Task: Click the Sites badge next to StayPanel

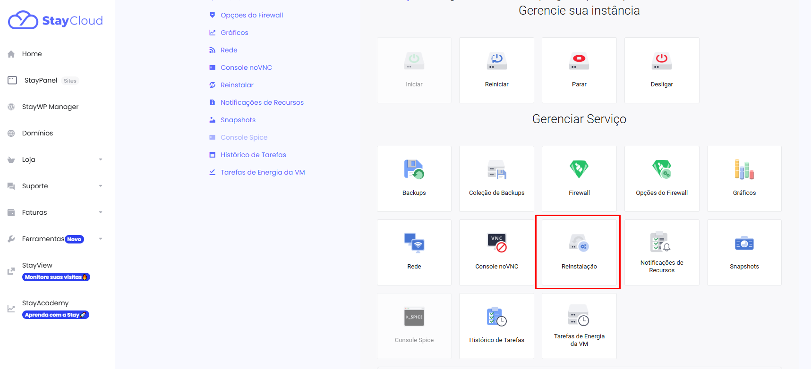Action: 70,81
